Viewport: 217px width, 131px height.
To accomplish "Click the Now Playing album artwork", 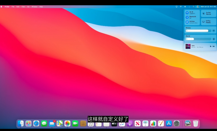I will tap(188, 47).
